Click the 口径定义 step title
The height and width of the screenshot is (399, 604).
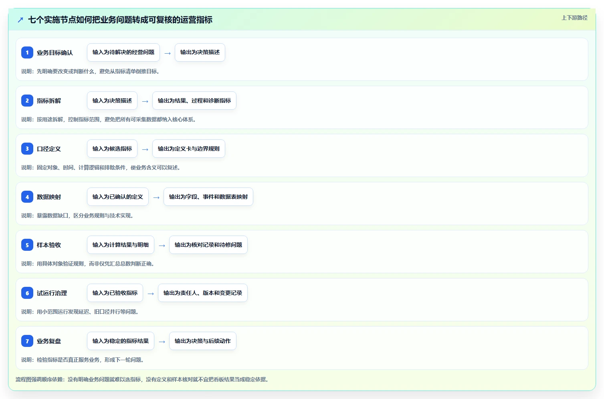point(49,149)
